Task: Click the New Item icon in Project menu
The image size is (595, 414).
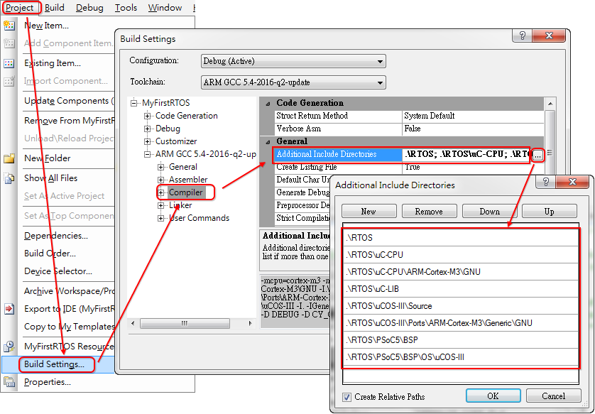Action: (9, 26)
